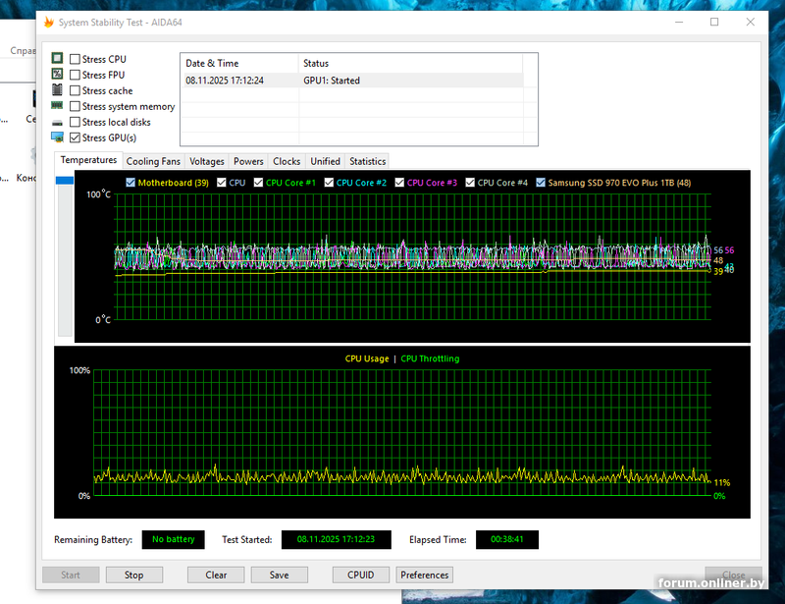Switch to the Cooling Fans tab
785x604 pixels.
coord(153,161)
